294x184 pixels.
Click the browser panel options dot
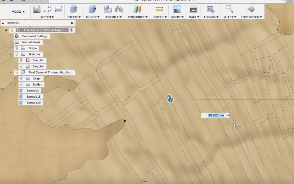point(71,23)
